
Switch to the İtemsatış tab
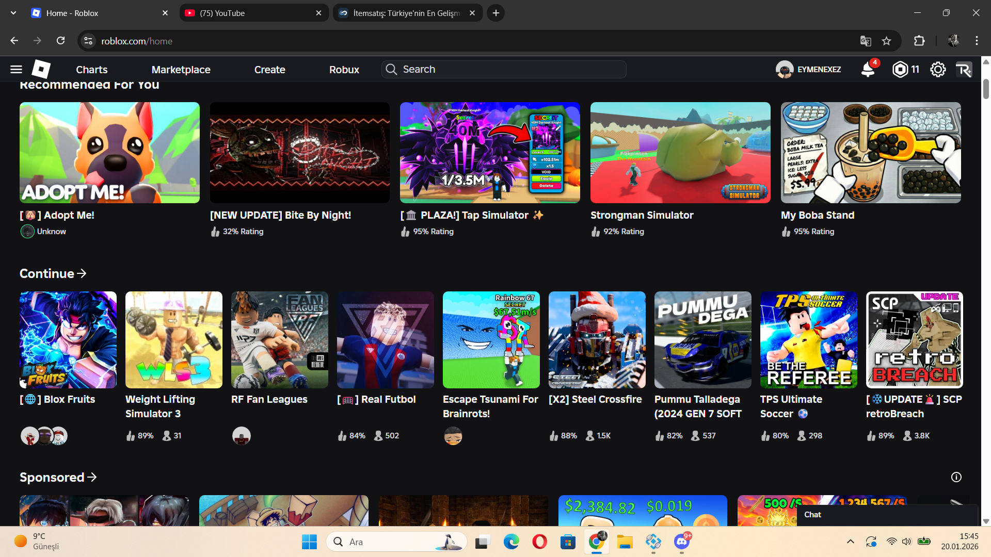click(408, 13)
